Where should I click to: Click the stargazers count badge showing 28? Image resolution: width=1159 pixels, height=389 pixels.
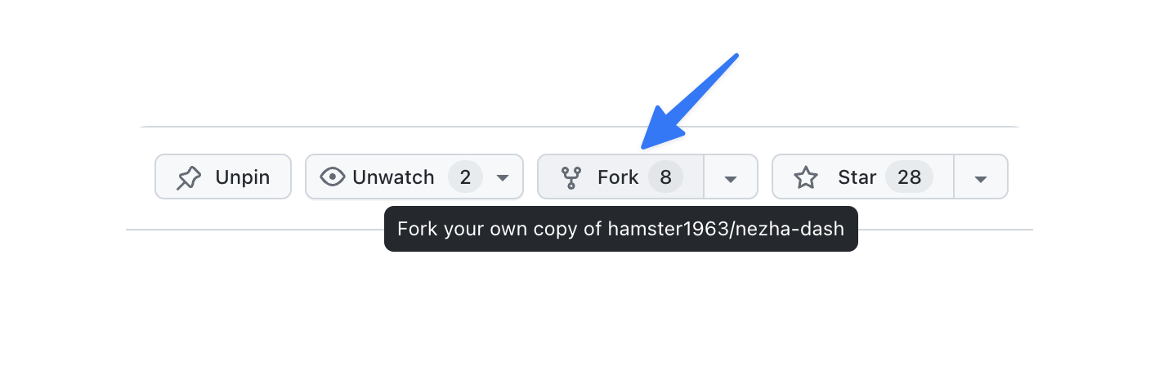click(909, 177)
